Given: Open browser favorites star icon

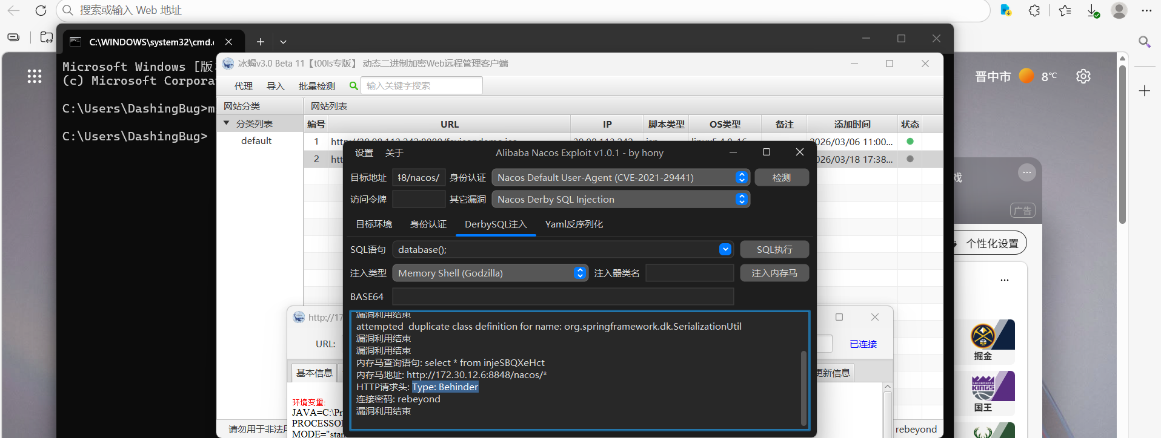Looking at the screenshot, I should [1065, 10].
